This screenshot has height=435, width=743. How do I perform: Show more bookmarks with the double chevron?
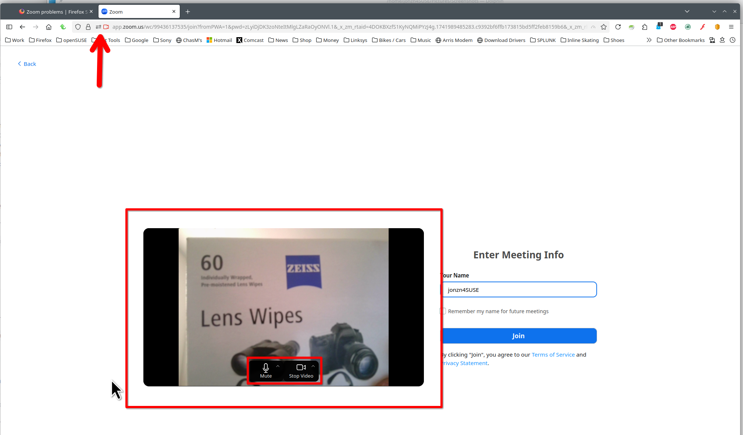pos(649,40)
